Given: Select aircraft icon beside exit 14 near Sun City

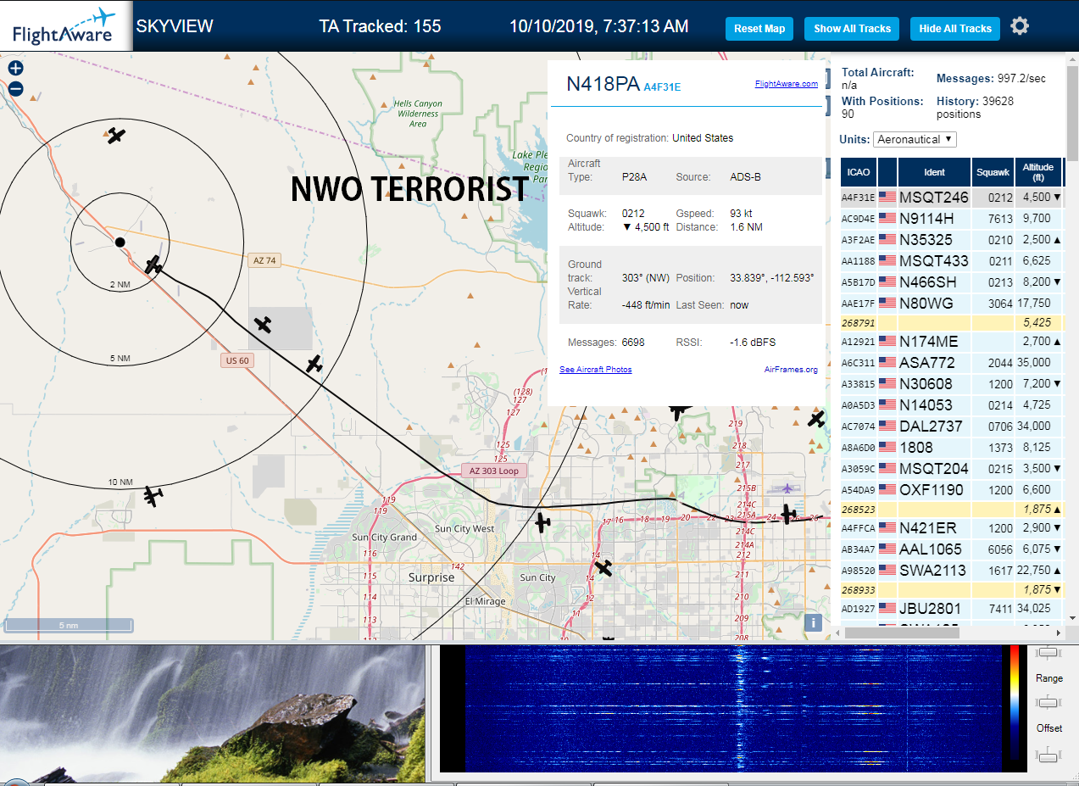Looking at the screenshot, I should [x=603, y=566].
